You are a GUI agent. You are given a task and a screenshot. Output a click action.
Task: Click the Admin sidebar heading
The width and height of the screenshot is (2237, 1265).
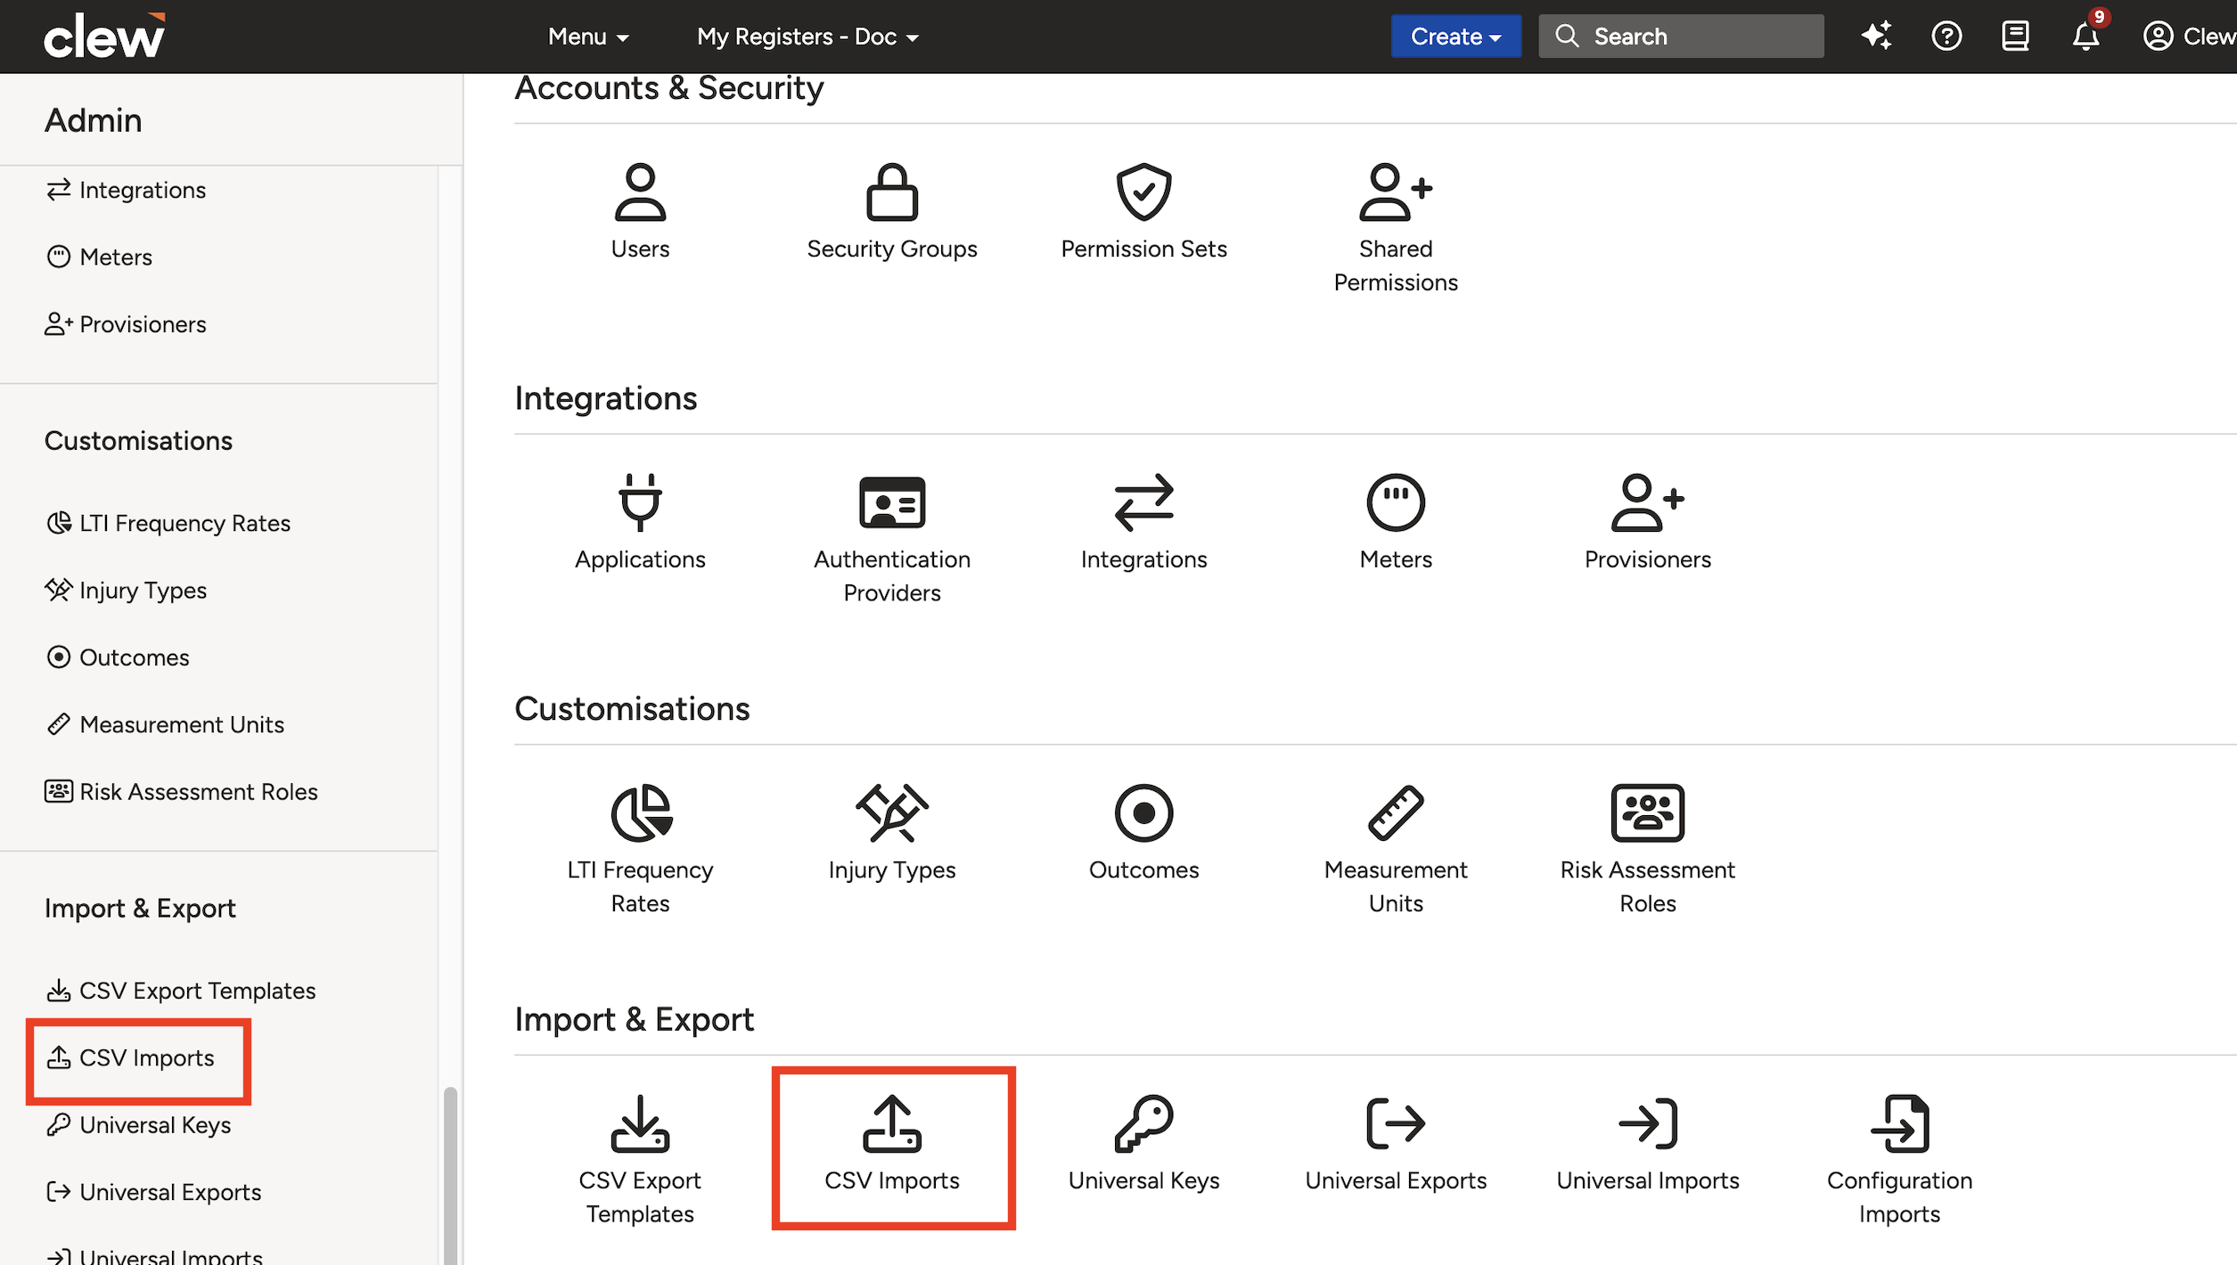pyautogui.click(x=94, y=120)
